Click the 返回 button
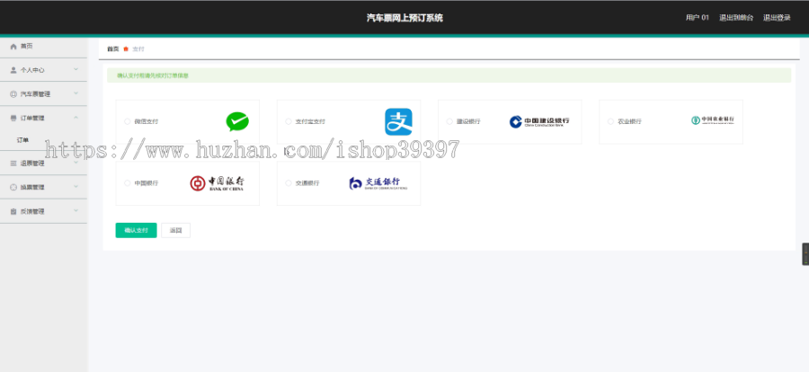Image resolution: width=809 pixels, height=372 pixels. click(x=176, y=231)
